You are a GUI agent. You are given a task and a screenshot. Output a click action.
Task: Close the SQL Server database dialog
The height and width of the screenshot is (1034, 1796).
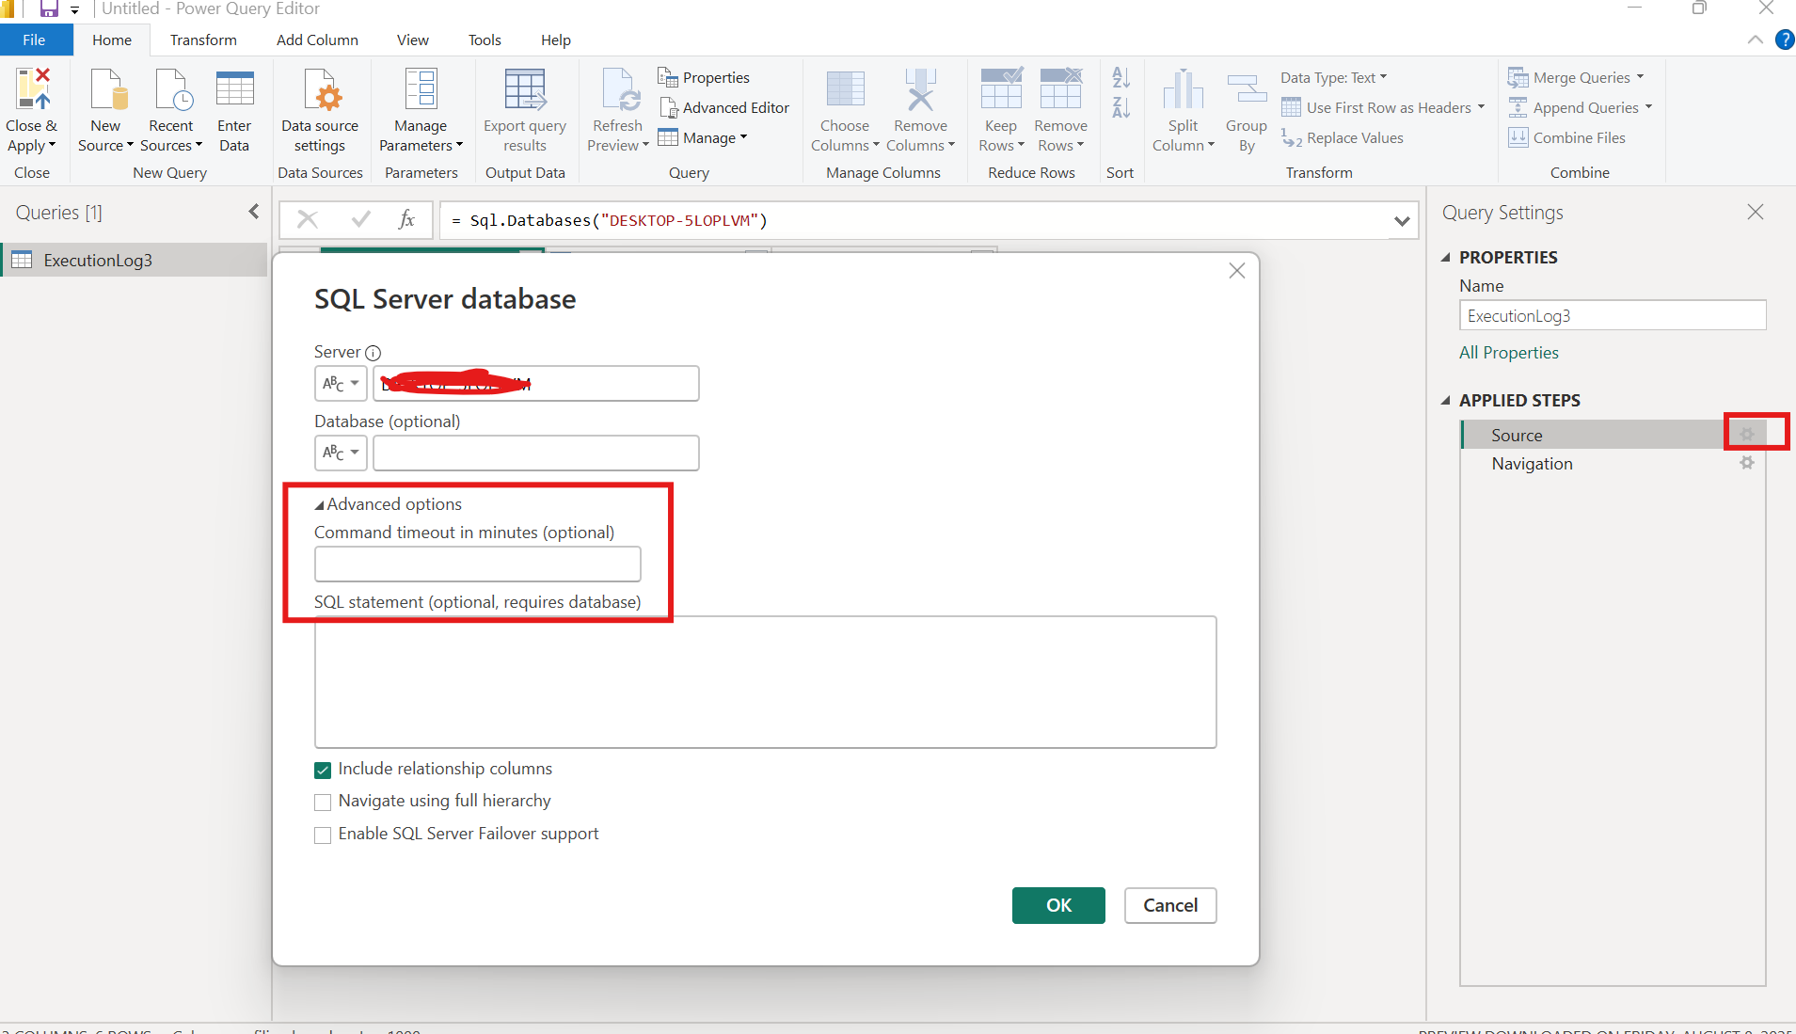1236,271
